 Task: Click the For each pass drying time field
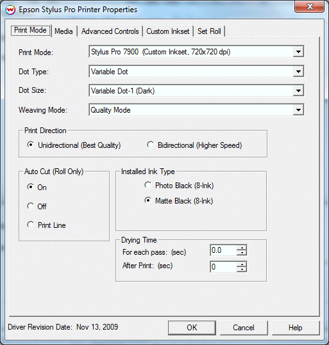pyautogui.click(x=223, y=250)
